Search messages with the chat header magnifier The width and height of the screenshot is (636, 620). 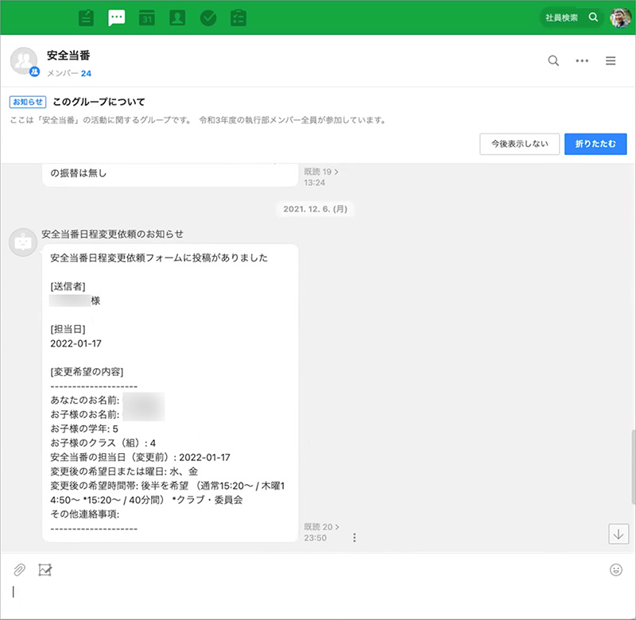click(553, 60)
